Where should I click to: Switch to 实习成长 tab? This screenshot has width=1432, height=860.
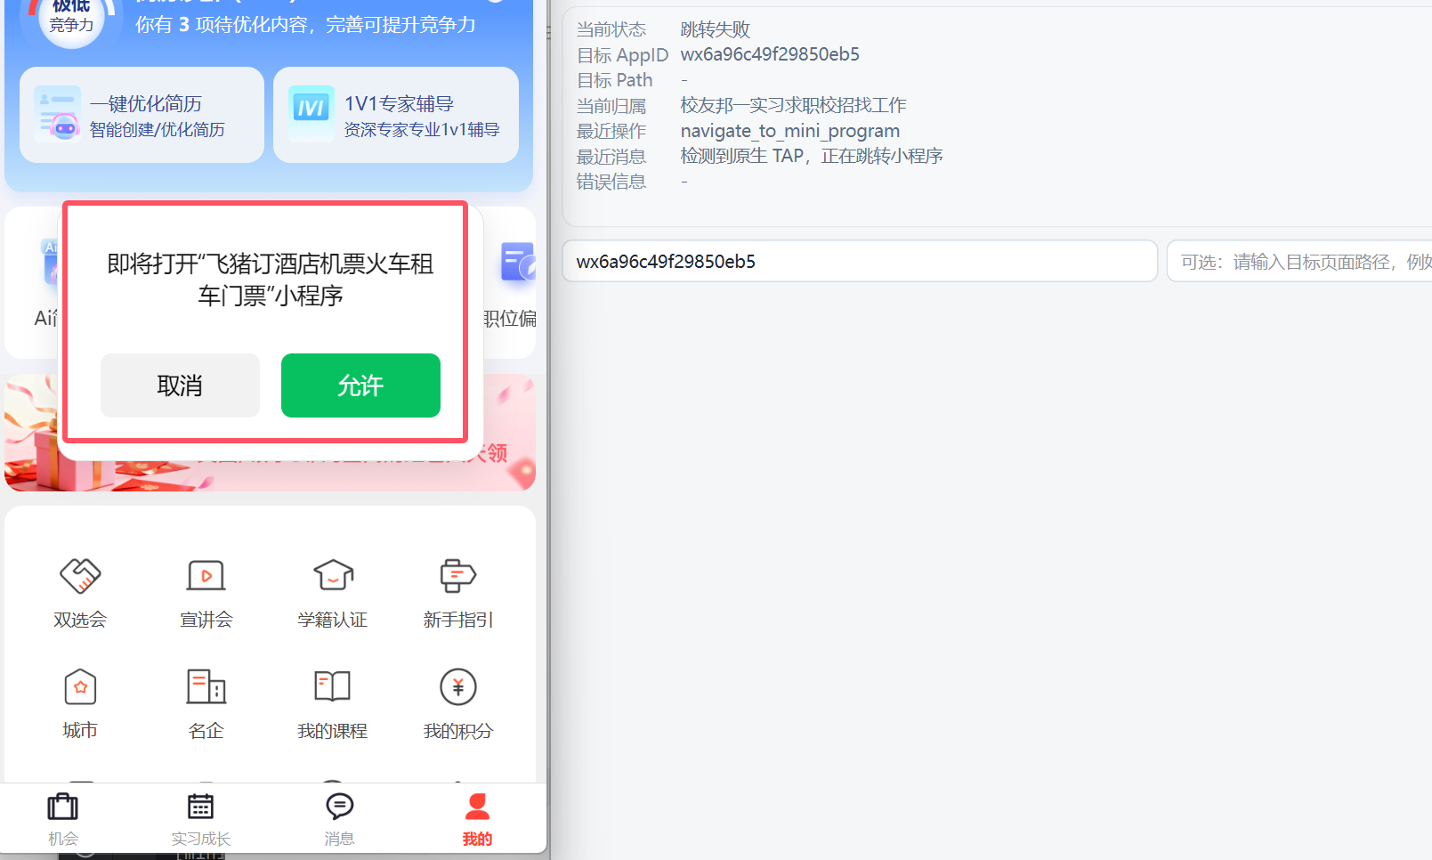tap(201, 819)
